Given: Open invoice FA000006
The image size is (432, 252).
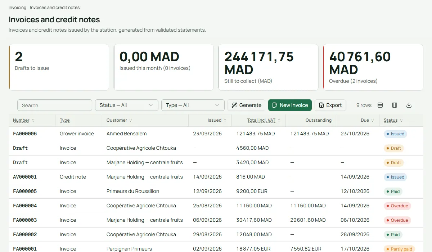Looking at the screenshot, I should point(25,134).
